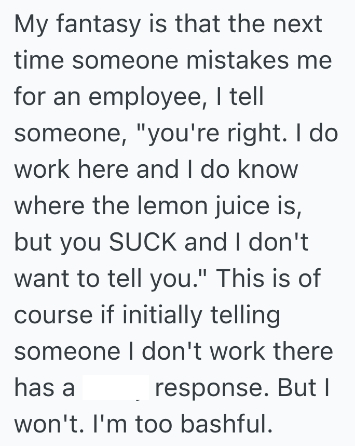The width and height of the screenshot is (355, 446).
Task: Click the word "course"
Action: click(x=49, y=316)
